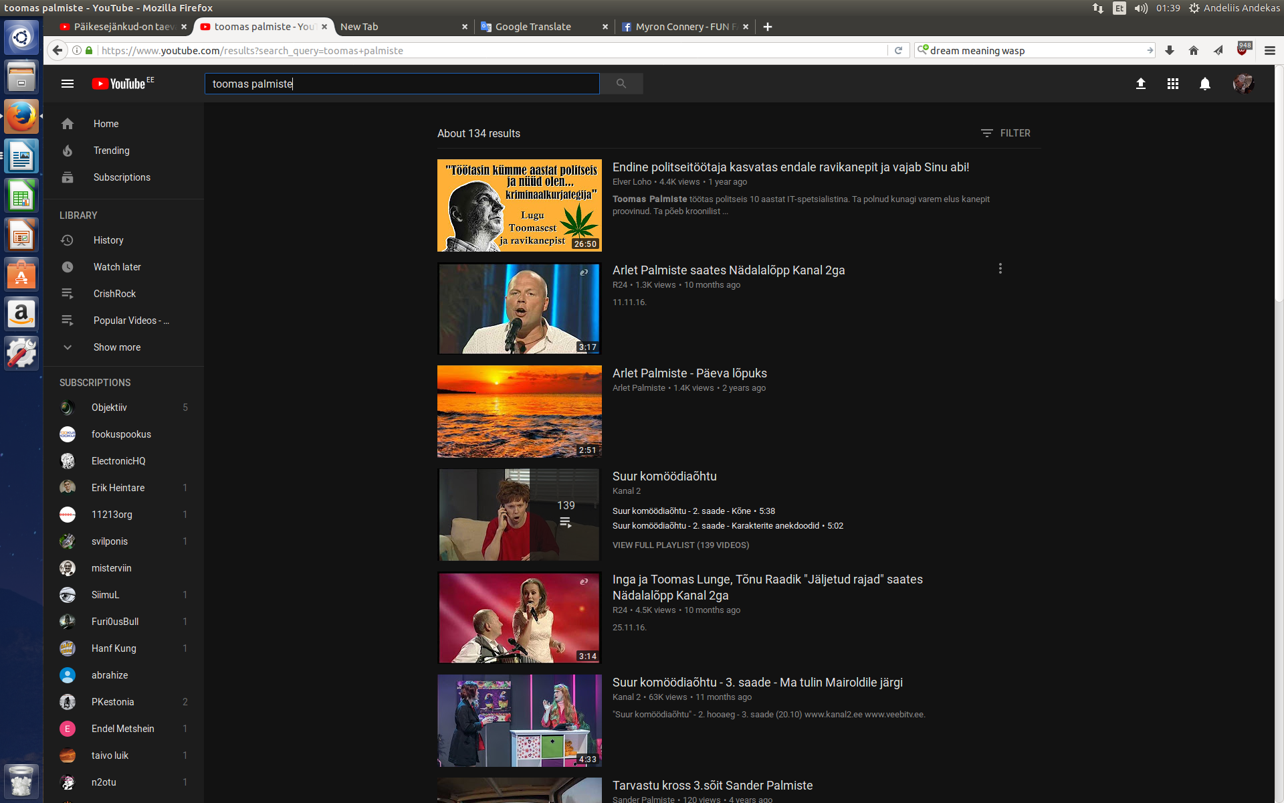
Task: Open a new tab with plus button
Action: coord(768,27)
